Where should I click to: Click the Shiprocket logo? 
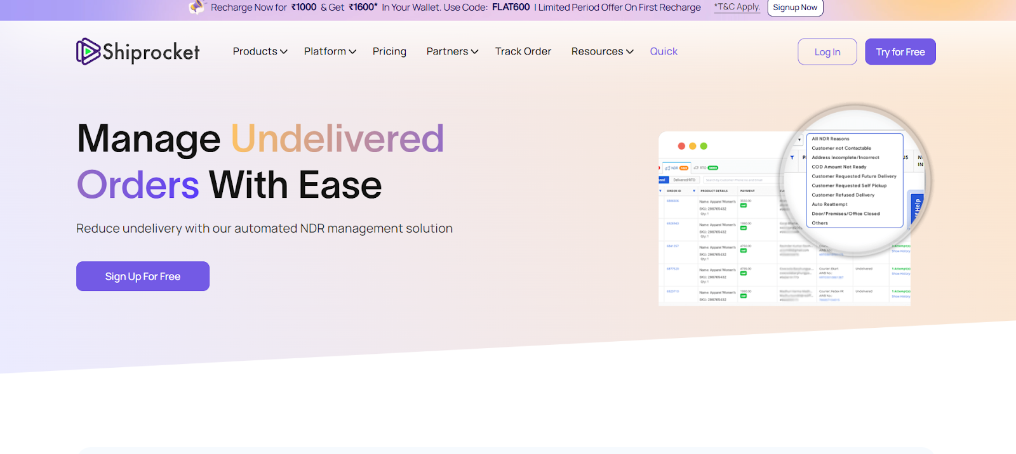[138, 51]
